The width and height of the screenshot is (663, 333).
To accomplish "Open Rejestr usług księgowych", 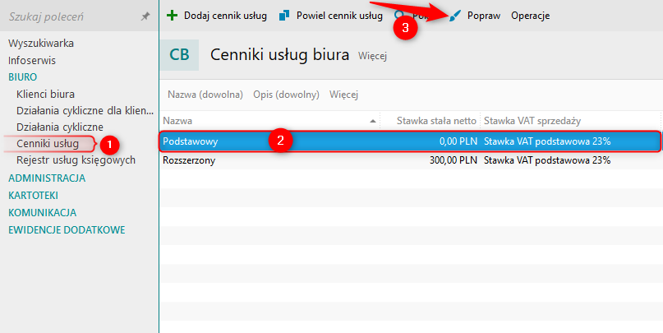I will (x=76, y=160).
